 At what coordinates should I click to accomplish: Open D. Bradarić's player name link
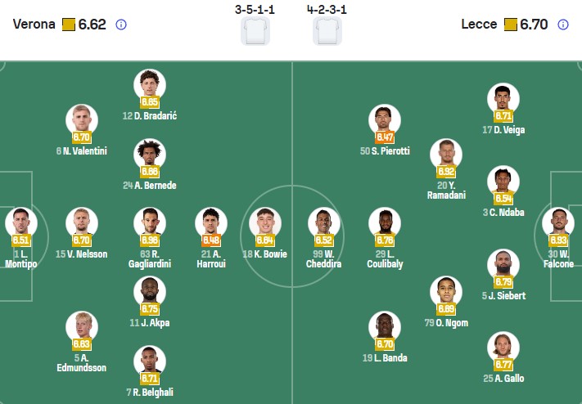pyautogui.click(x=156, y=116)
